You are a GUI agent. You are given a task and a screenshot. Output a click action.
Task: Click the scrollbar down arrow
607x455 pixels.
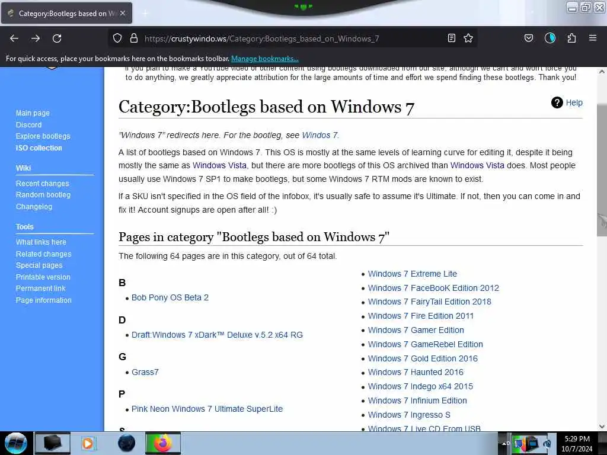602,427
